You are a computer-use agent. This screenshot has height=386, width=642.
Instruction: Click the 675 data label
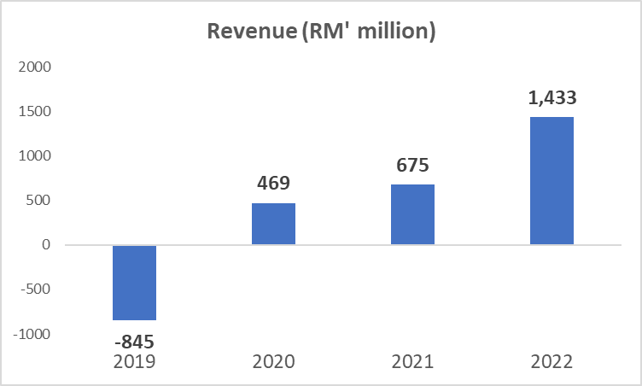(x=412, y=166)
